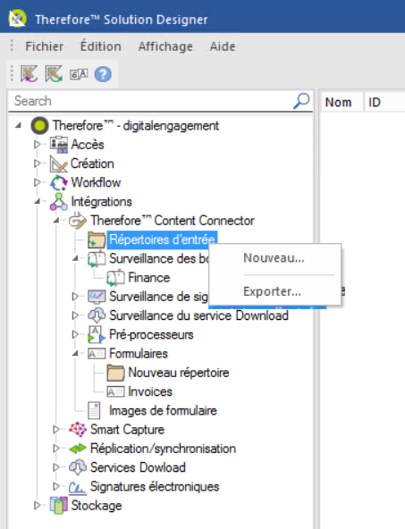The image size is (405, 529).
Task: Click the Stockage cylinders icon
Action: tap(59, 506)
